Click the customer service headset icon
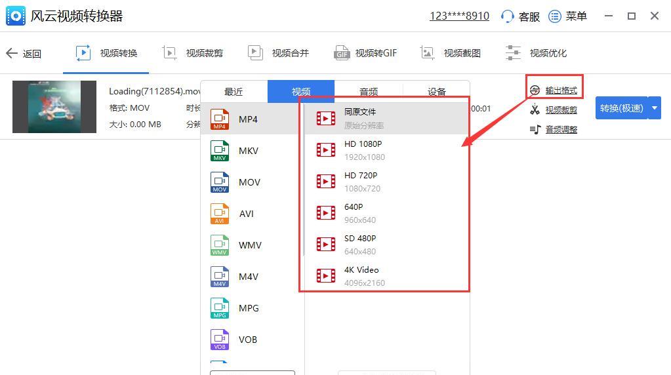 point(507,16)
